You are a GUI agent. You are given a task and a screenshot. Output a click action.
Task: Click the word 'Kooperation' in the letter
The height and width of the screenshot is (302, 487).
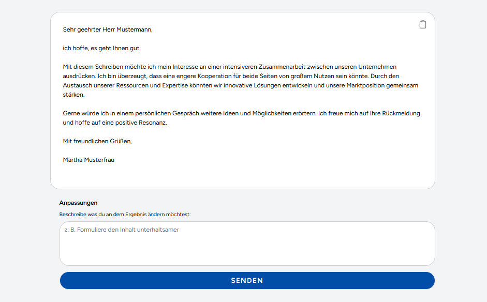(x=215, y=76)
